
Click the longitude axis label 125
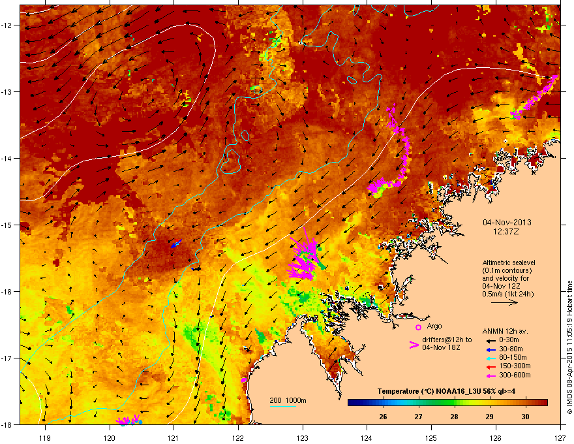point(431,437)
